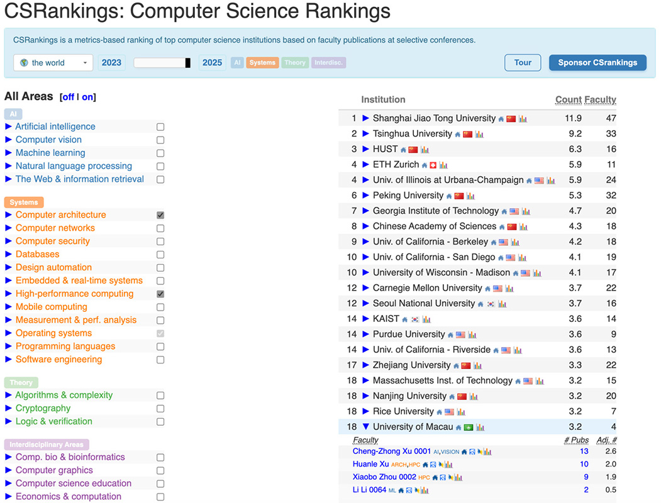
Task: Click the year range slider
Action: pos(162,63)
